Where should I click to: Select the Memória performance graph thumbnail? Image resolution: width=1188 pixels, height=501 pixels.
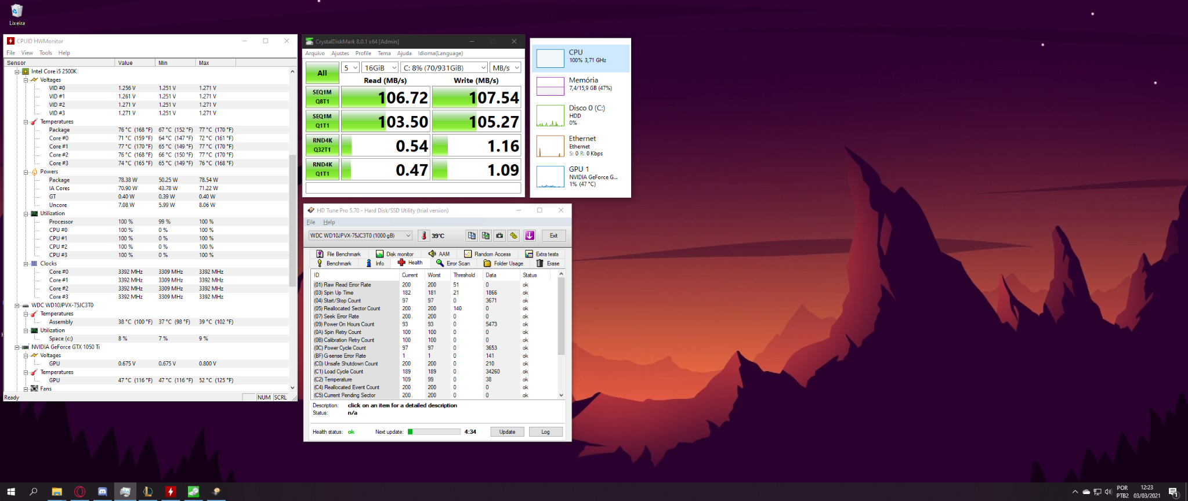click(550, 86)
